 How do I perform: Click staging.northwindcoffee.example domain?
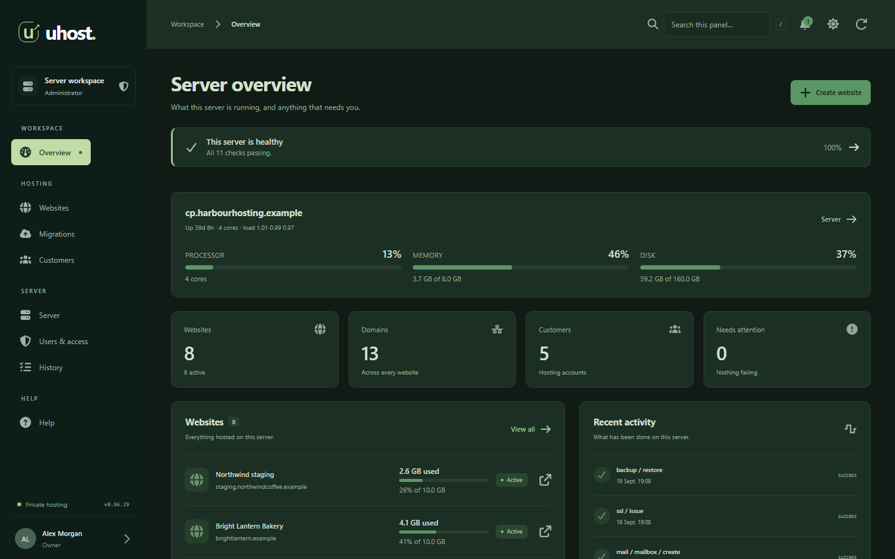[261, 487]
